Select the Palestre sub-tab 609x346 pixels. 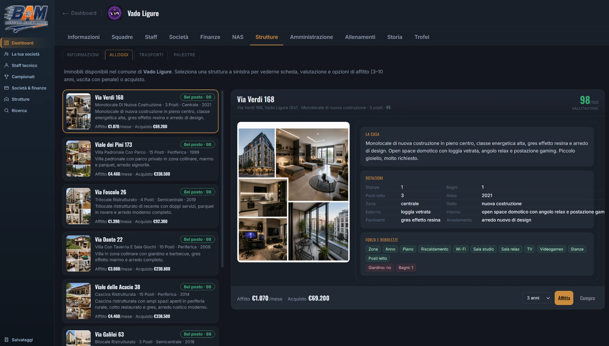click(x=185, y=55)
